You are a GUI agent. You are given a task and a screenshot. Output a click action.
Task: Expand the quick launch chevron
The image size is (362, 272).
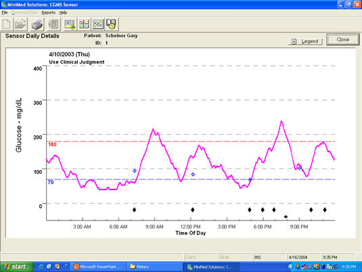click(x=66, y=265)
